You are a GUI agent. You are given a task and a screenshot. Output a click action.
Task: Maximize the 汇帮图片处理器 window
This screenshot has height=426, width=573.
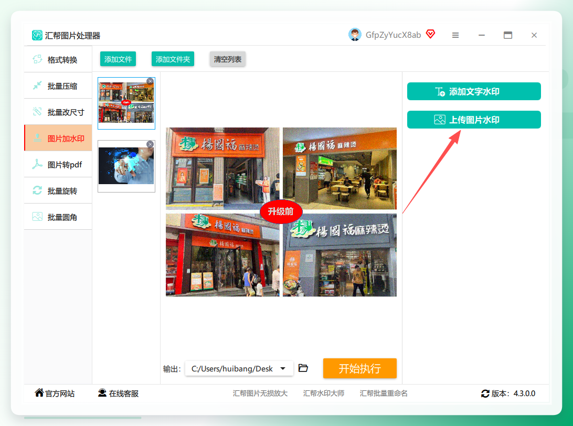tap(508, 35)
